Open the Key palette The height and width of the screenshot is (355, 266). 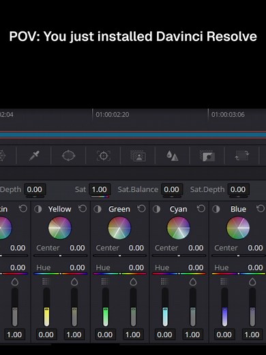pos(207,156)
